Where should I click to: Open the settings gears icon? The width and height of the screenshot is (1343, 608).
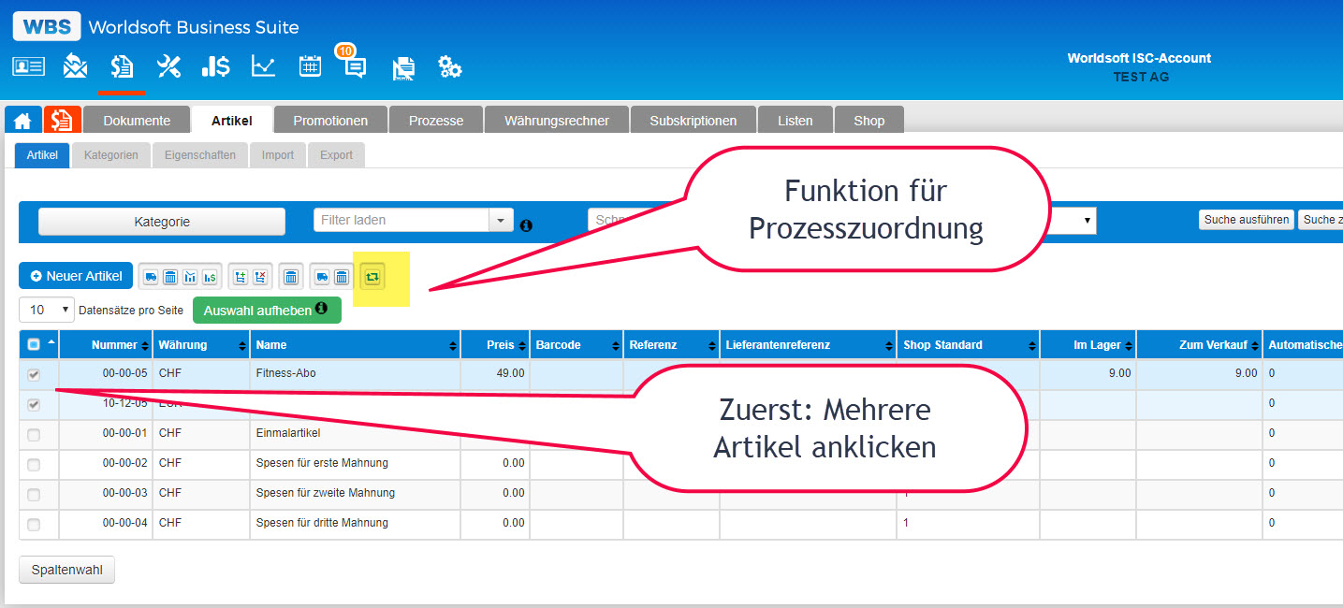(x=449, y=67)
